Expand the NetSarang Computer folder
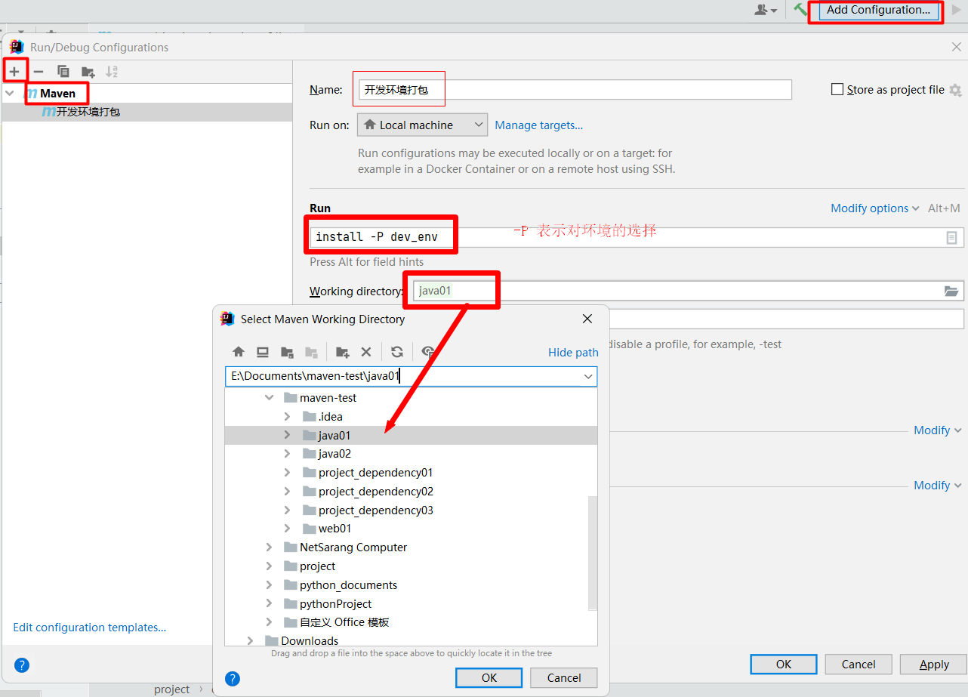 coord(269,547)
